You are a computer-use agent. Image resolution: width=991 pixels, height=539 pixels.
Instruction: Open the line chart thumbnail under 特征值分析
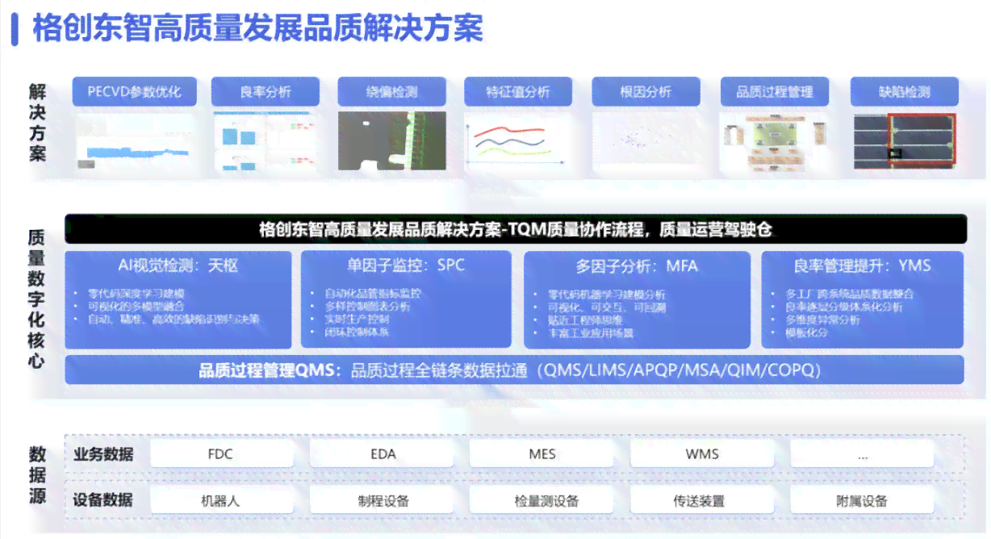tap(518, 142)
